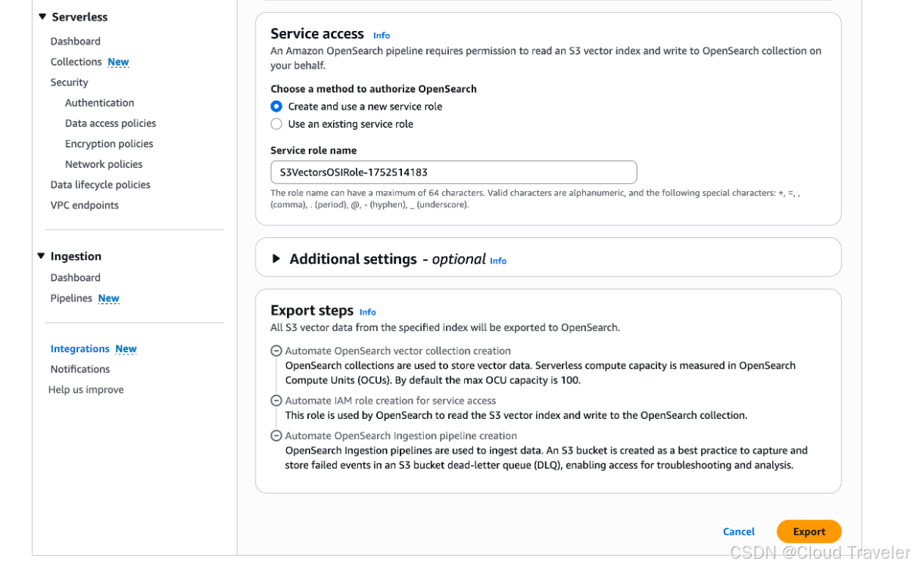Open the VPC endpoints page
The height and width of the screenshot is (567, 913).
(85, 205)
